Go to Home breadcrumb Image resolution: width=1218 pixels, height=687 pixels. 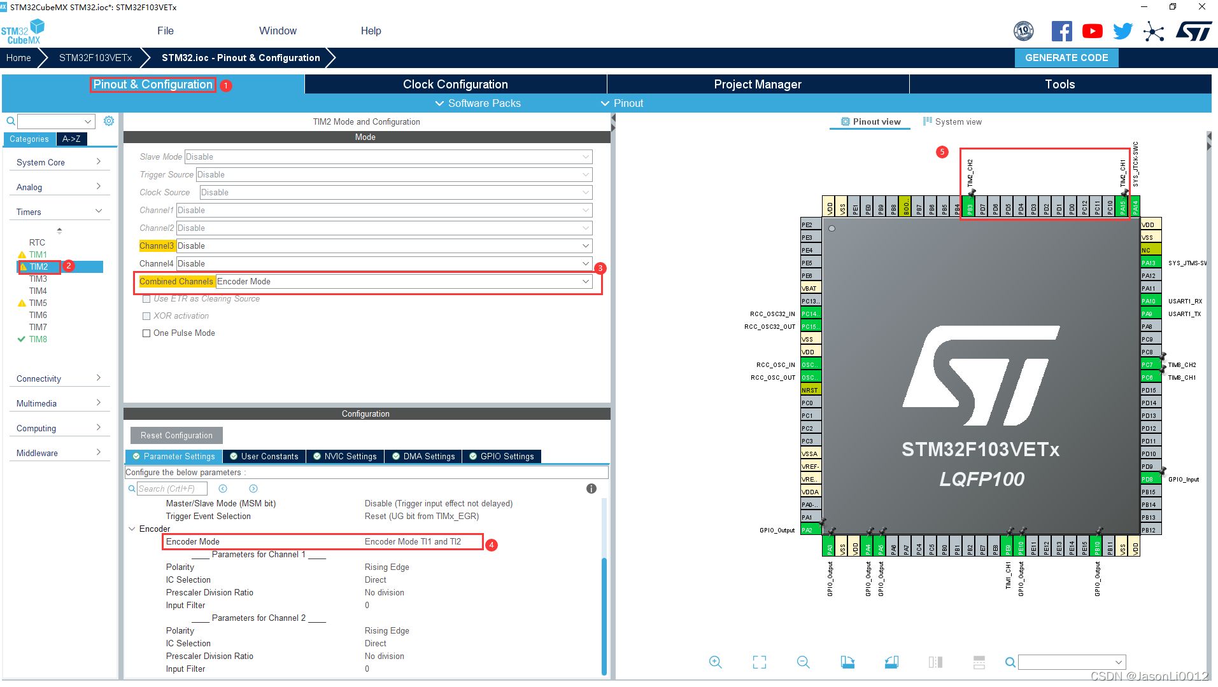coord(18,57)
